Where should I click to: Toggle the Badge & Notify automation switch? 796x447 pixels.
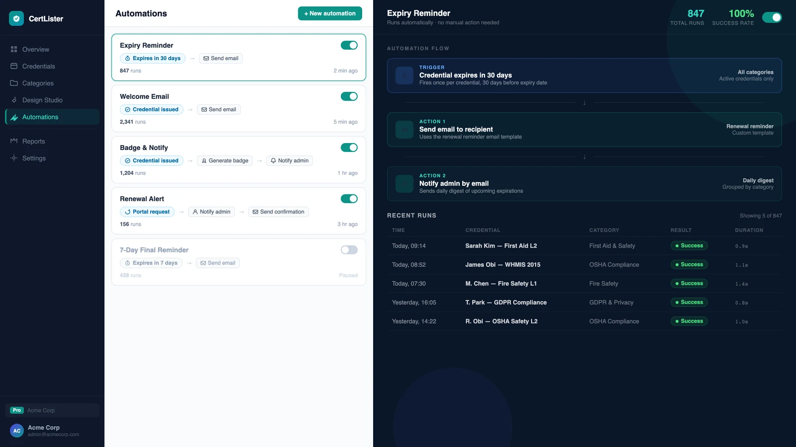pos(349,148)
